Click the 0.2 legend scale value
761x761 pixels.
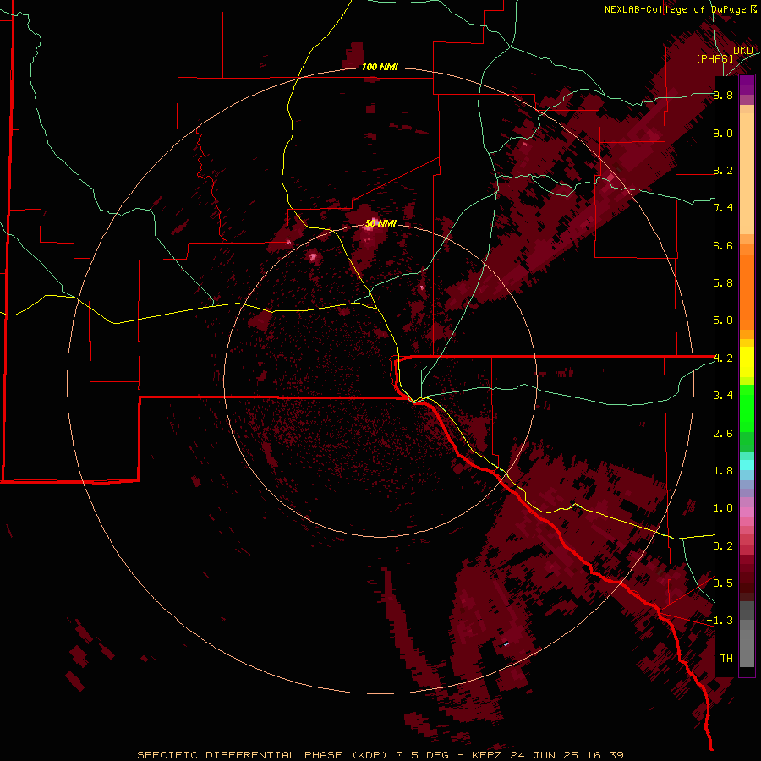point(723,546)
